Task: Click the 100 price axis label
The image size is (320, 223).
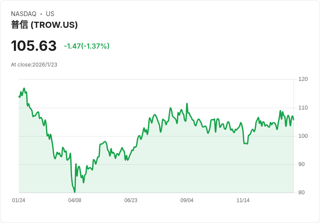Action: tap(303, 136)
